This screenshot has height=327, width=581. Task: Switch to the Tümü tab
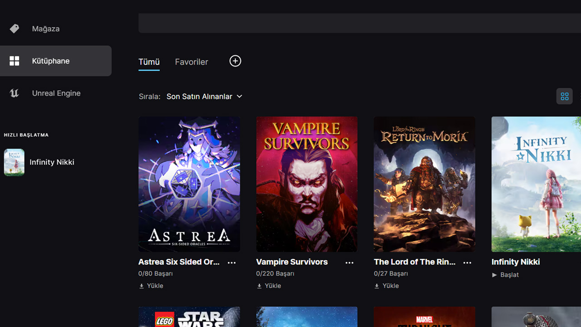(149, 62)
